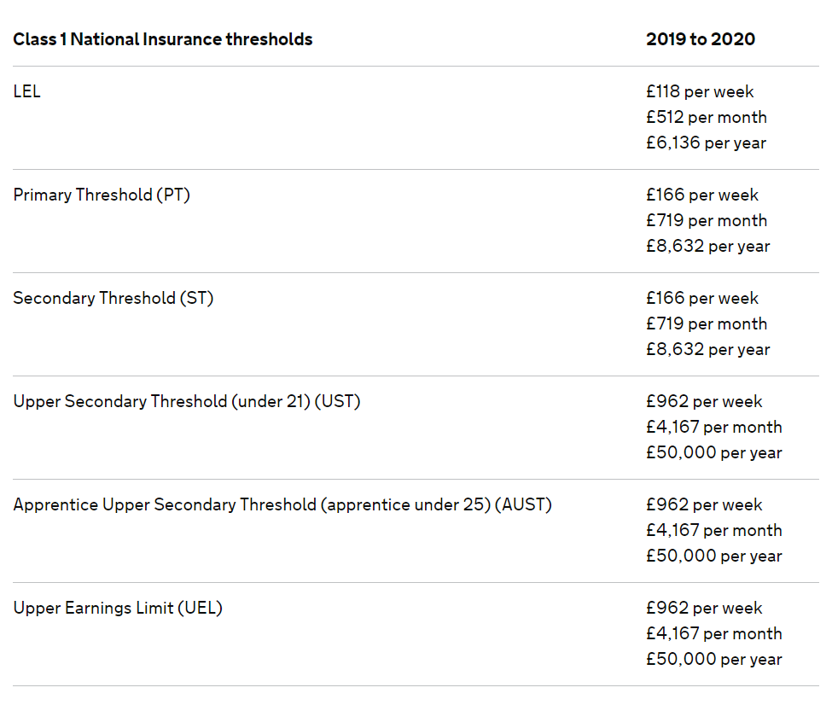
Task: Click UST £962 per week value
Action: (704, 401)
